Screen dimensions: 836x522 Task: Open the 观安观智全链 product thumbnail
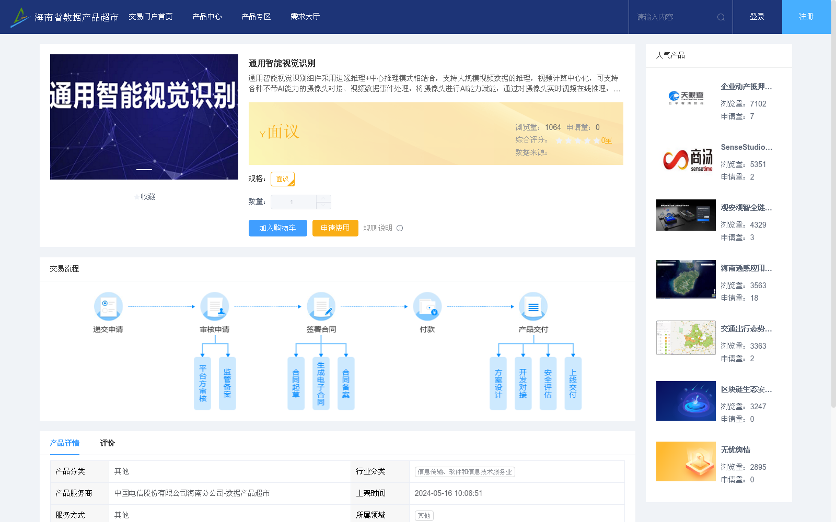pyautogui.click(x=686, y=215)
